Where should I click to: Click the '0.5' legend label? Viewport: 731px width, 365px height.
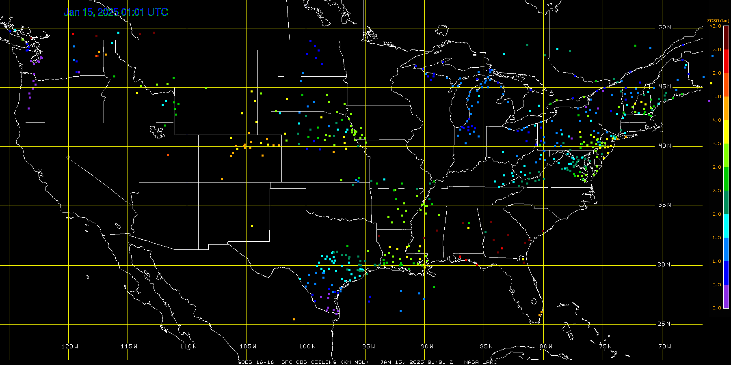[717, 285]
